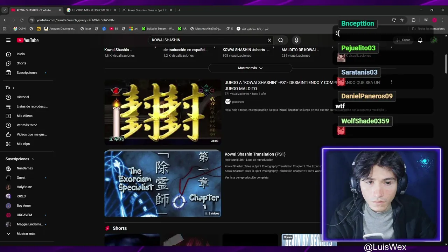Go back in the browser
The width and height of the screenshot is (448, 252).
pyautogui.click(x=5, y=20)
